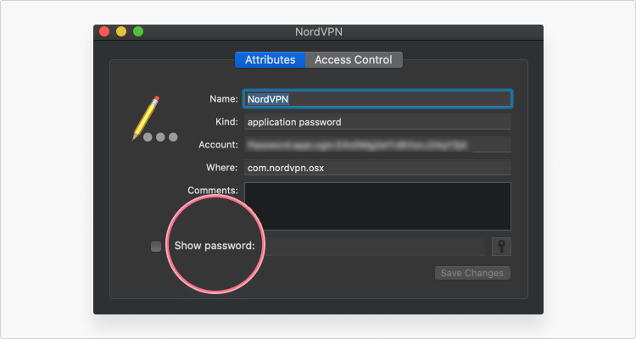The height and width of the screenshot is (339, 636).
Task: Open the password assistant key icon
Action: 501,247
